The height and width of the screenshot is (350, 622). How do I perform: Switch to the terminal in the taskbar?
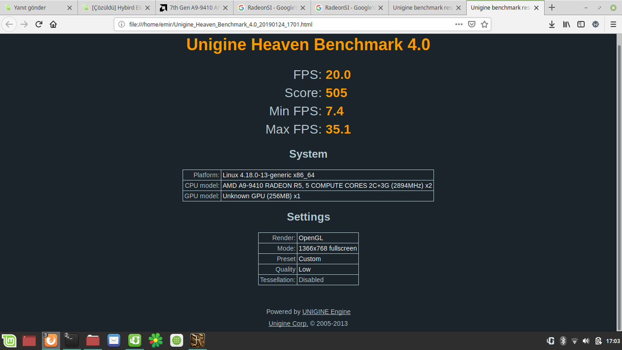click(71, 341)
